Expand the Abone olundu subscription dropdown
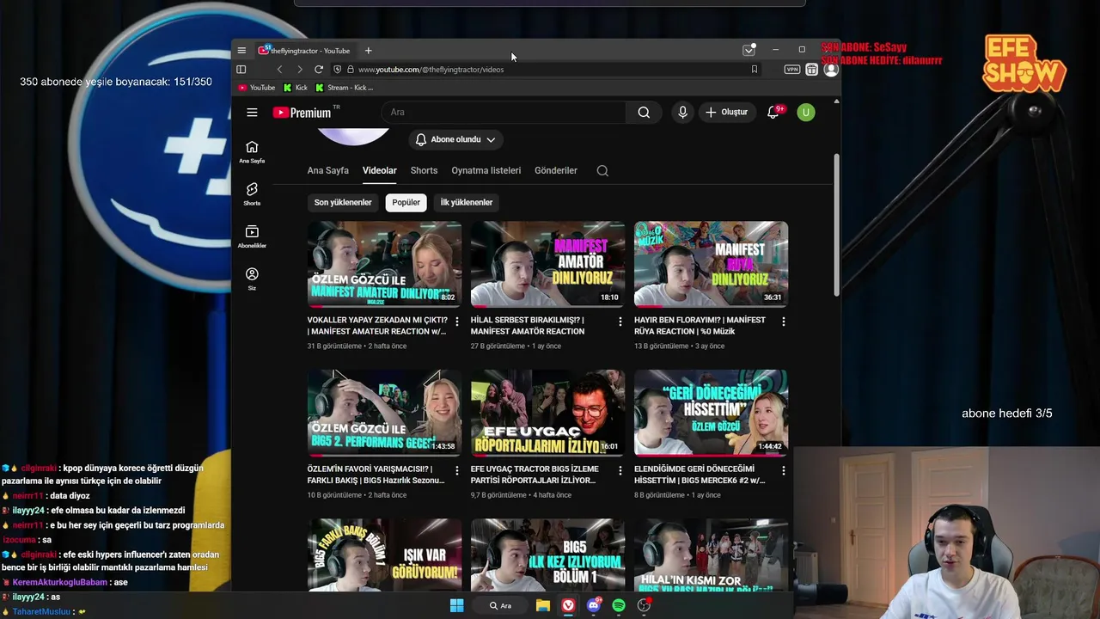 [x=455, y=139]
